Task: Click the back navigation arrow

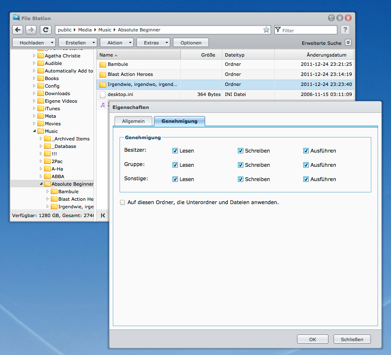Action: click(18, 30)
